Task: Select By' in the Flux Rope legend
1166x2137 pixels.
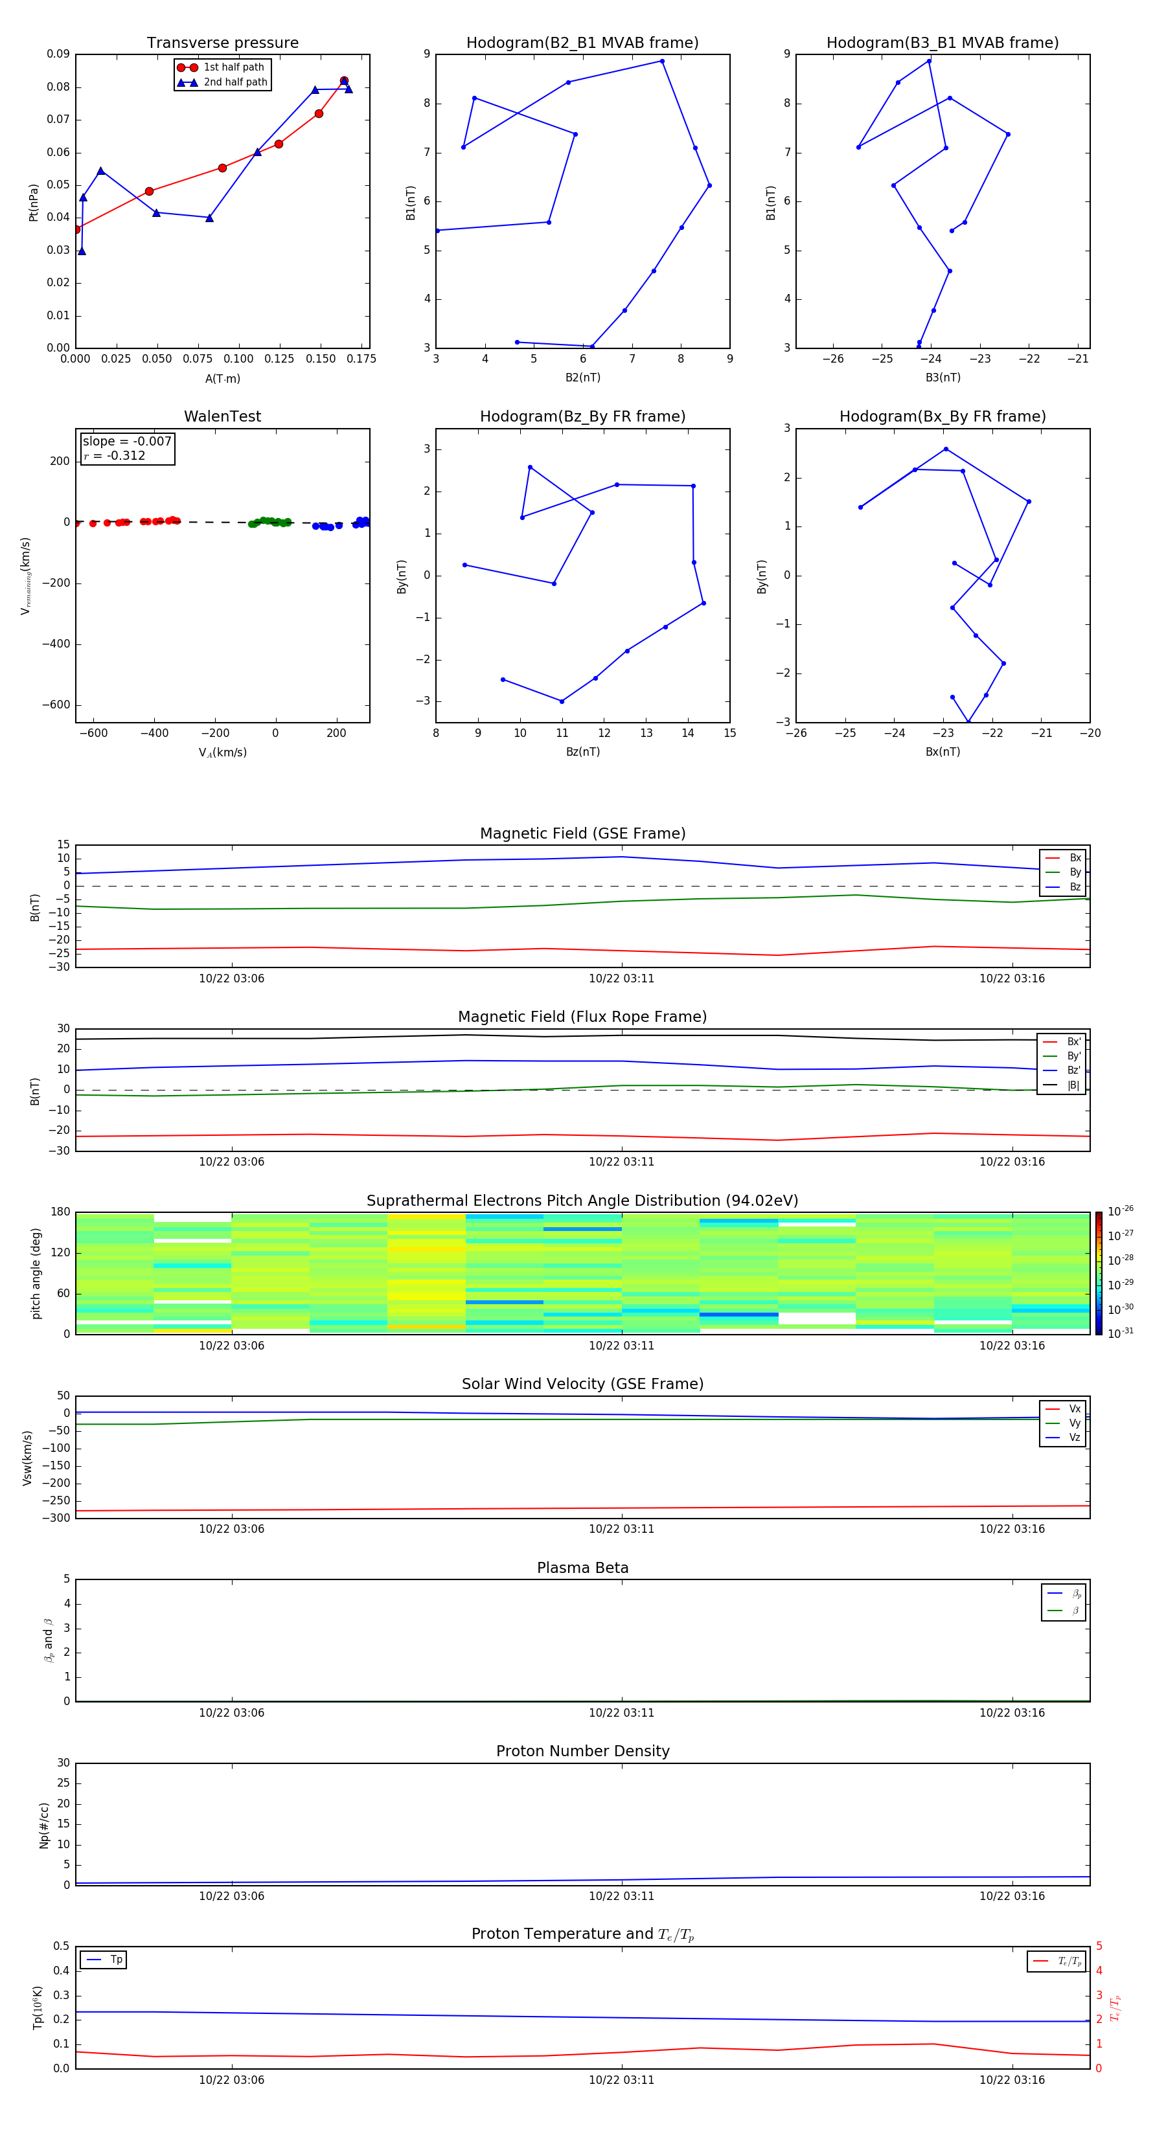Action: coord(1062,1056)
